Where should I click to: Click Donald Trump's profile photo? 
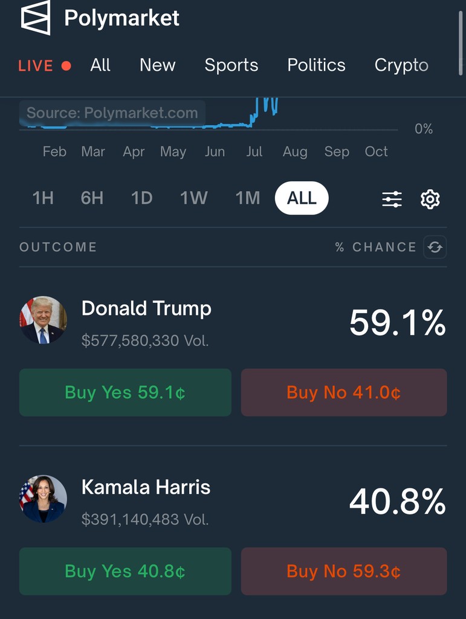pos(43,320)
